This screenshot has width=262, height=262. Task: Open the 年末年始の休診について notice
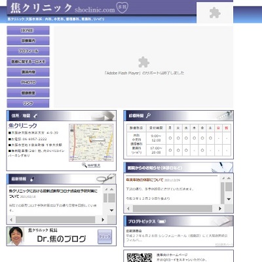point(145,180)
